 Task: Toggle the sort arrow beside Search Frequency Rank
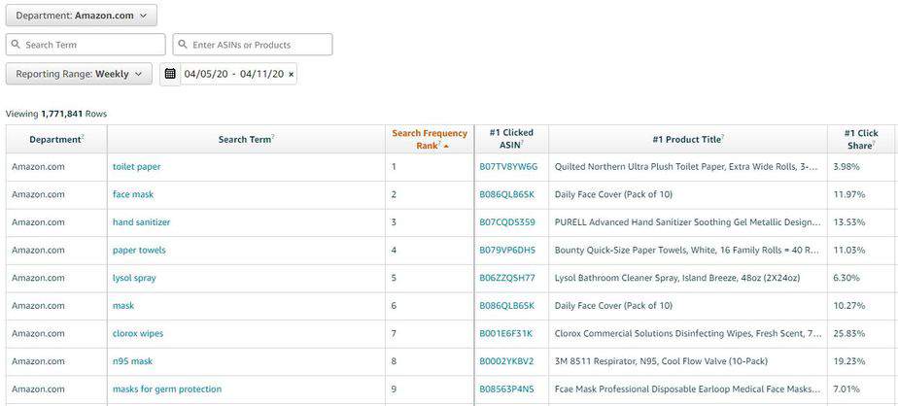pos(446,147)
